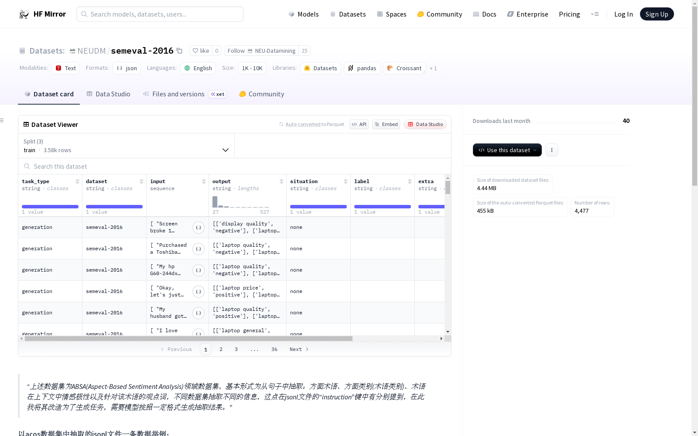Click Next page in pagination

299,349
